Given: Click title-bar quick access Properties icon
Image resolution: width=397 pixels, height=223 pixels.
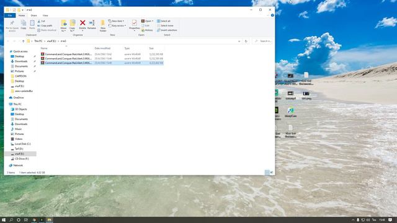Looking at the screenshot, I should click(14, 10).
